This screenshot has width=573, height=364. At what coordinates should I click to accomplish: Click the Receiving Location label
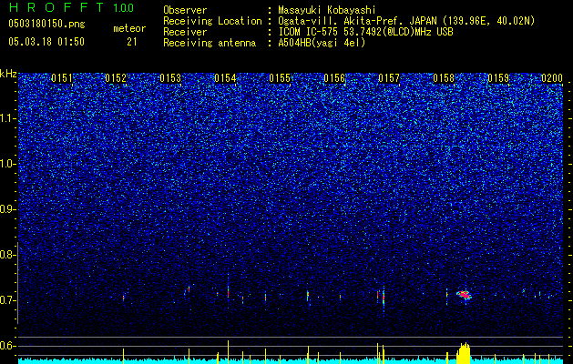coord(212,21)
